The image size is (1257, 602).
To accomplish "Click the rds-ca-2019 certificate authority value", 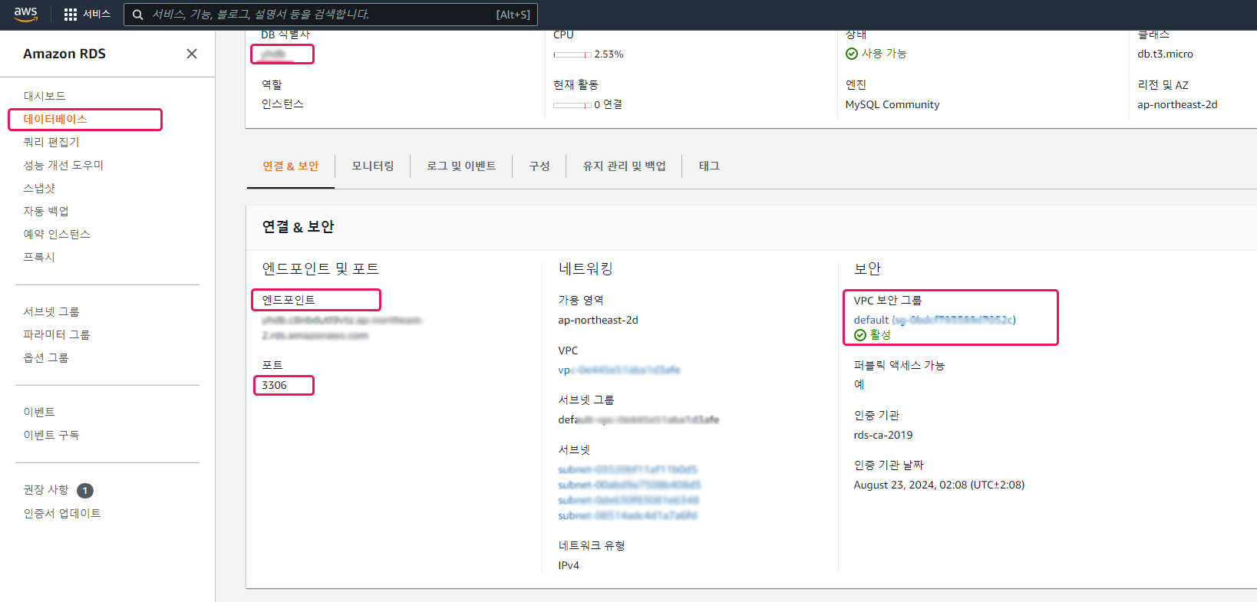I will click(x=883, y=435).
